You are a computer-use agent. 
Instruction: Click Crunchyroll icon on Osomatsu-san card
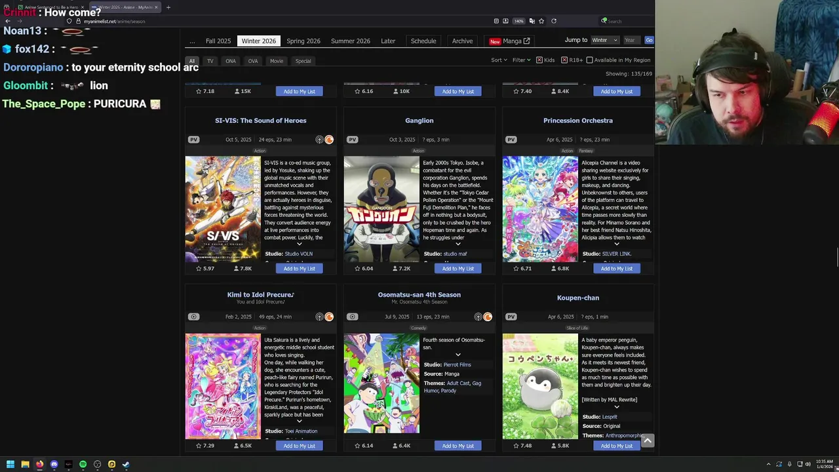(x=488, y=317)
